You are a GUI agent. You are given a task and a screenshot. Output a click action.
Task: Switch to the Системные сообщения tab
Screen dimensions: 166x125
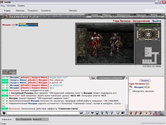(x=110, y=78)
